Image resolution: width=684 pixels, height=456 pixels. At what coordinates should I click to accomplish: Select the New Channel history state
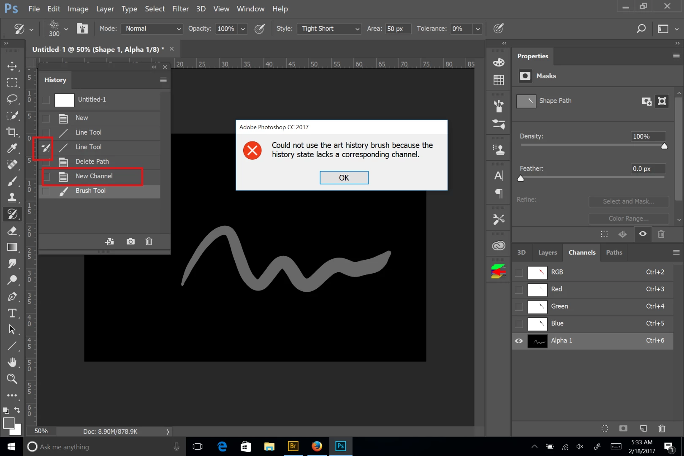(100, 176)
